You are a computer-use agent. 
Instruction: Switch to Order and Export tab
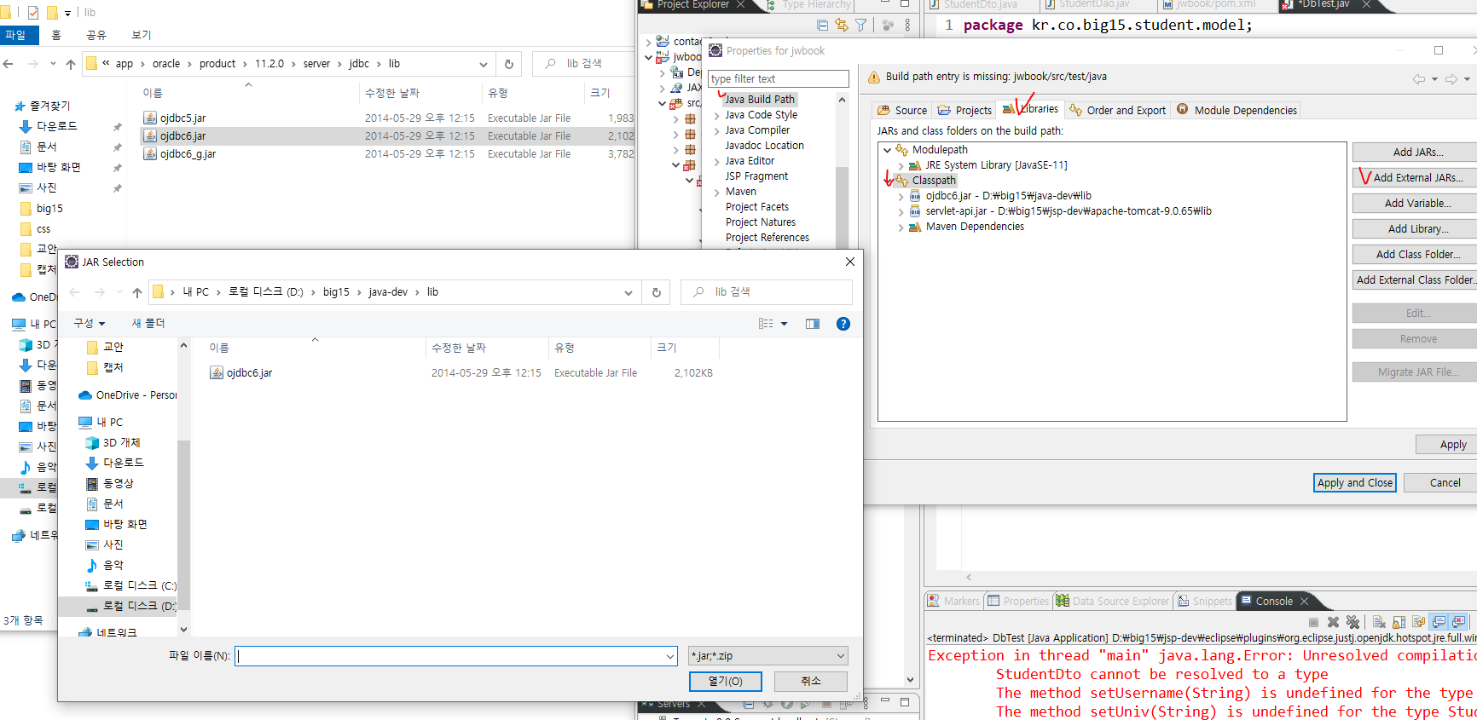pos(1118,110)
